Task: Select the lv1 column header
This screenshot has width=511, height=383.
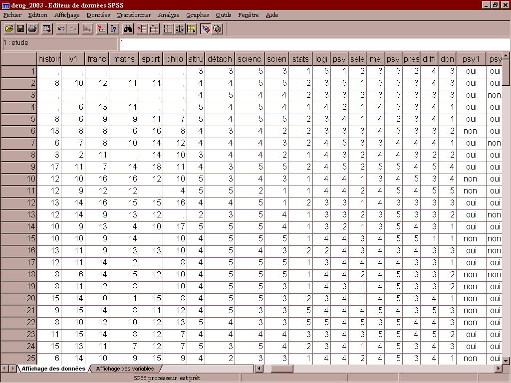Action: pyautogui.click(x=73, y=59)
